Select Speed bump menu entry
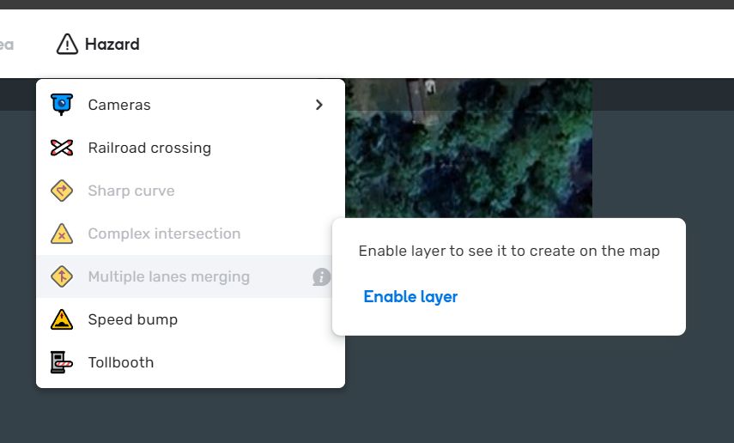The image size is (734, 443). [133, 319]
